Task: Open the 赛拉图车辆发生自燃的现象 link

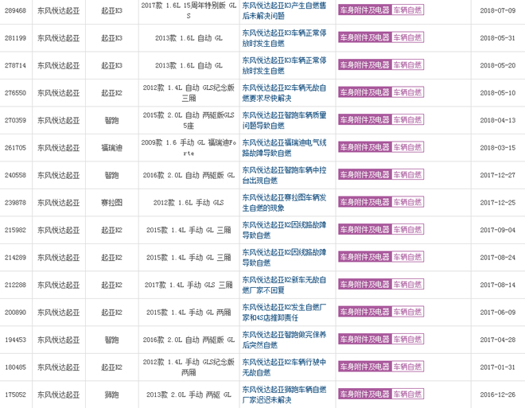Action: pyautogui.click(x=284, y=203)
